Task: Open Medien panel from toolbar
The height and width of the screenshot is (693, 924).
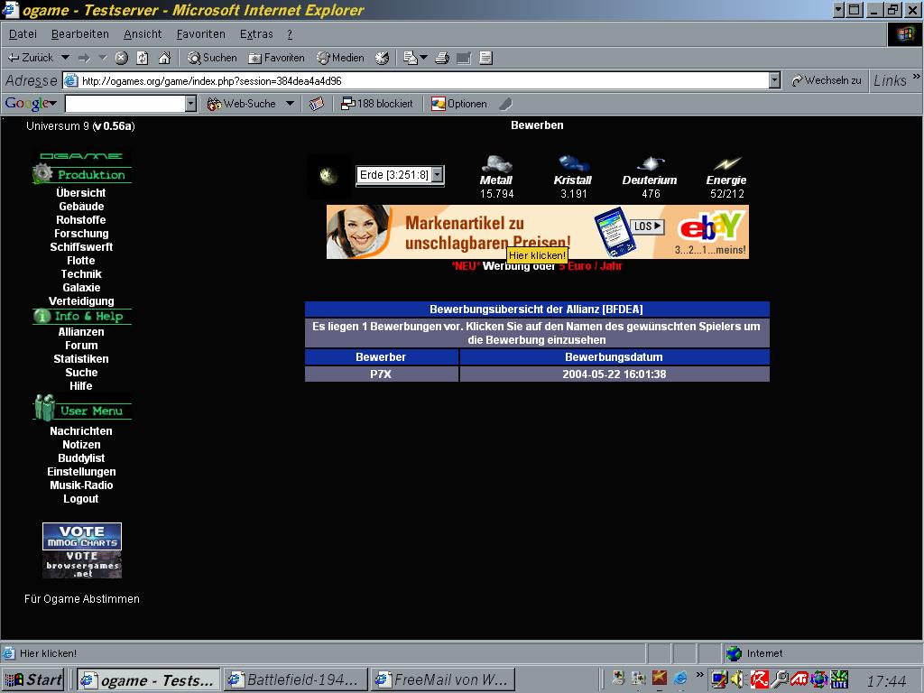Action: tap(340, 58)
